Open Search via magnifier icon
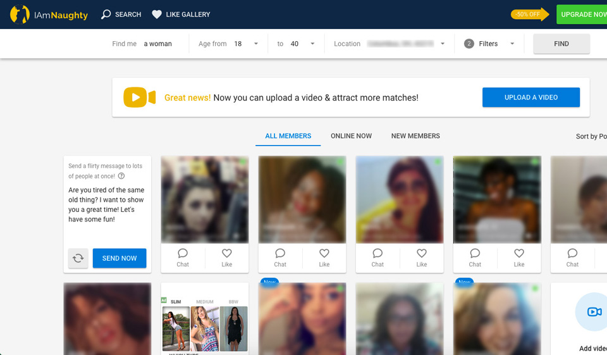Screen dimensions: 607x355 (106, 15)
